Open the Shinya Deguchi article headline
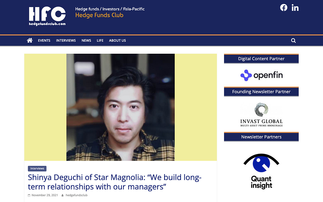The height and width of the screenshot is (202, 323). click(x=115, y=182)
